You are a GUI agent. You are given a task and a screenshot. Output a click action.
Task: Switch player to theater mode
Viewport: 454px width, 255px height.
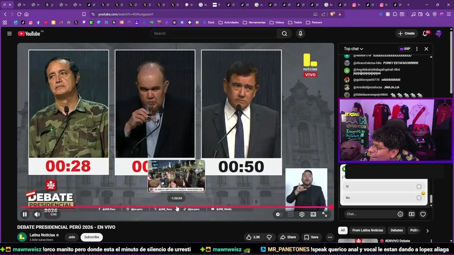(313, 214)
